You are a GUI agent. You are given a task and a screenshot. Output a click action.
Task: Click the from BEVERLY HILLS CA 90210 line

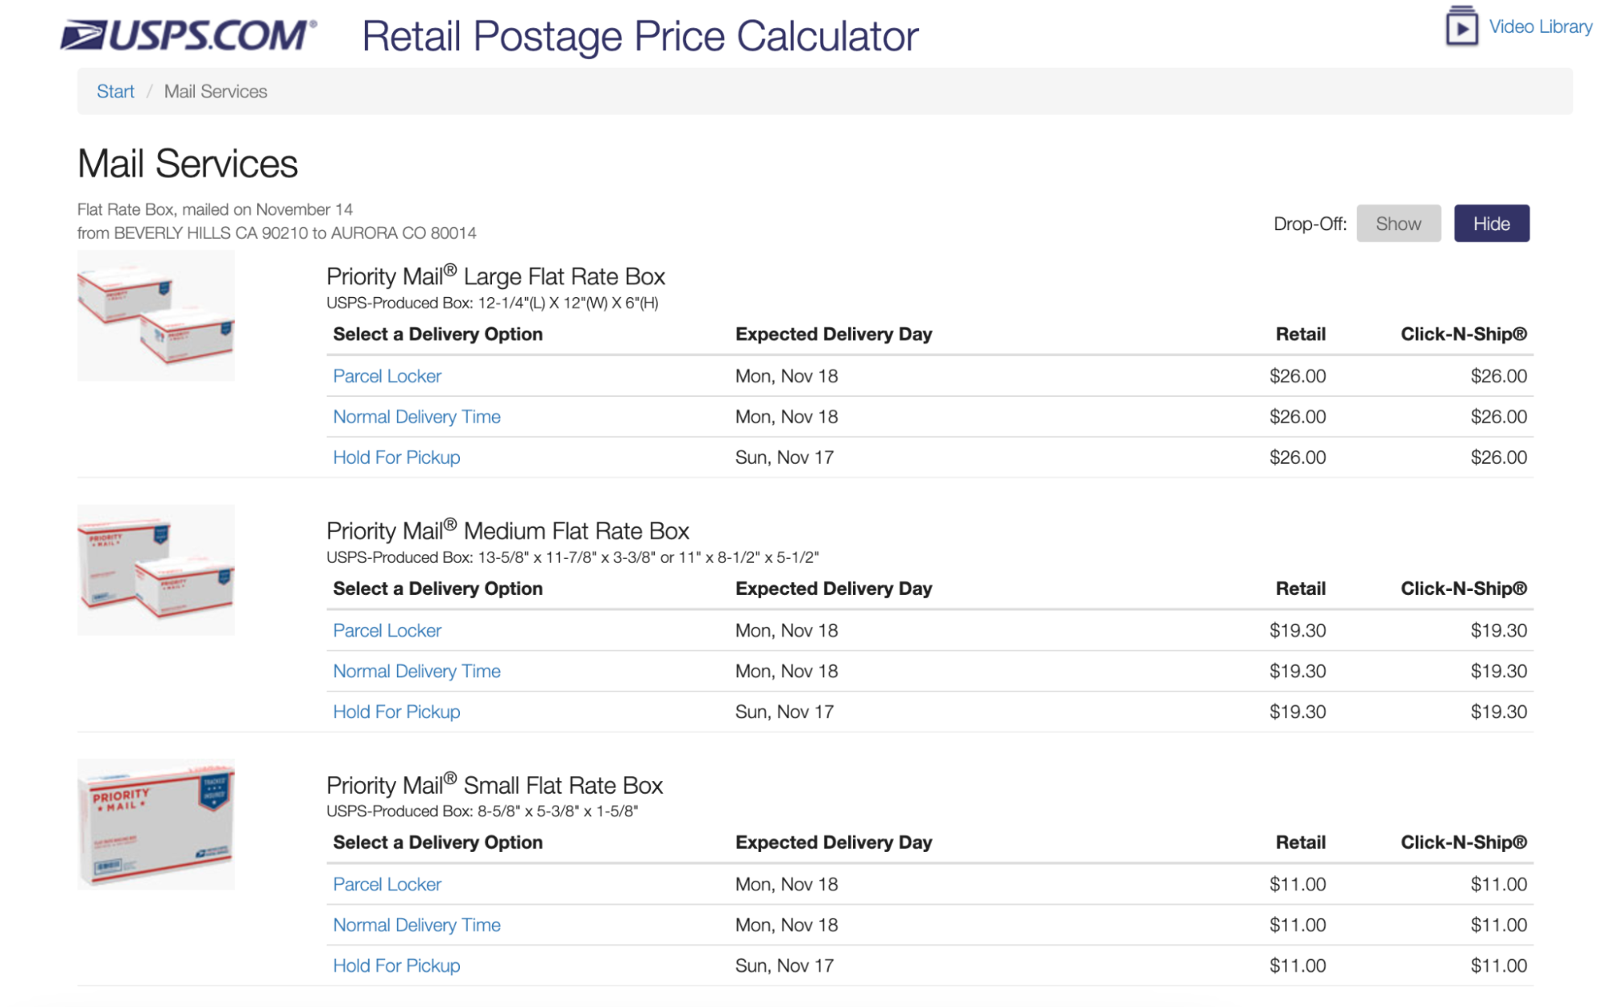(276, 233)
